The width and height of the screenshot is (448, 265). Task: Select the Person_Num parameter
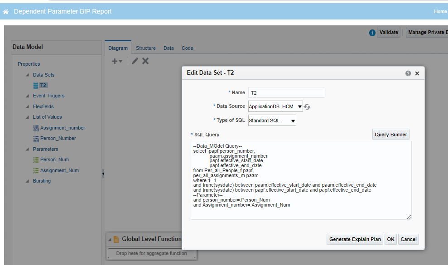pyautogui.click(x=54, y=159)
